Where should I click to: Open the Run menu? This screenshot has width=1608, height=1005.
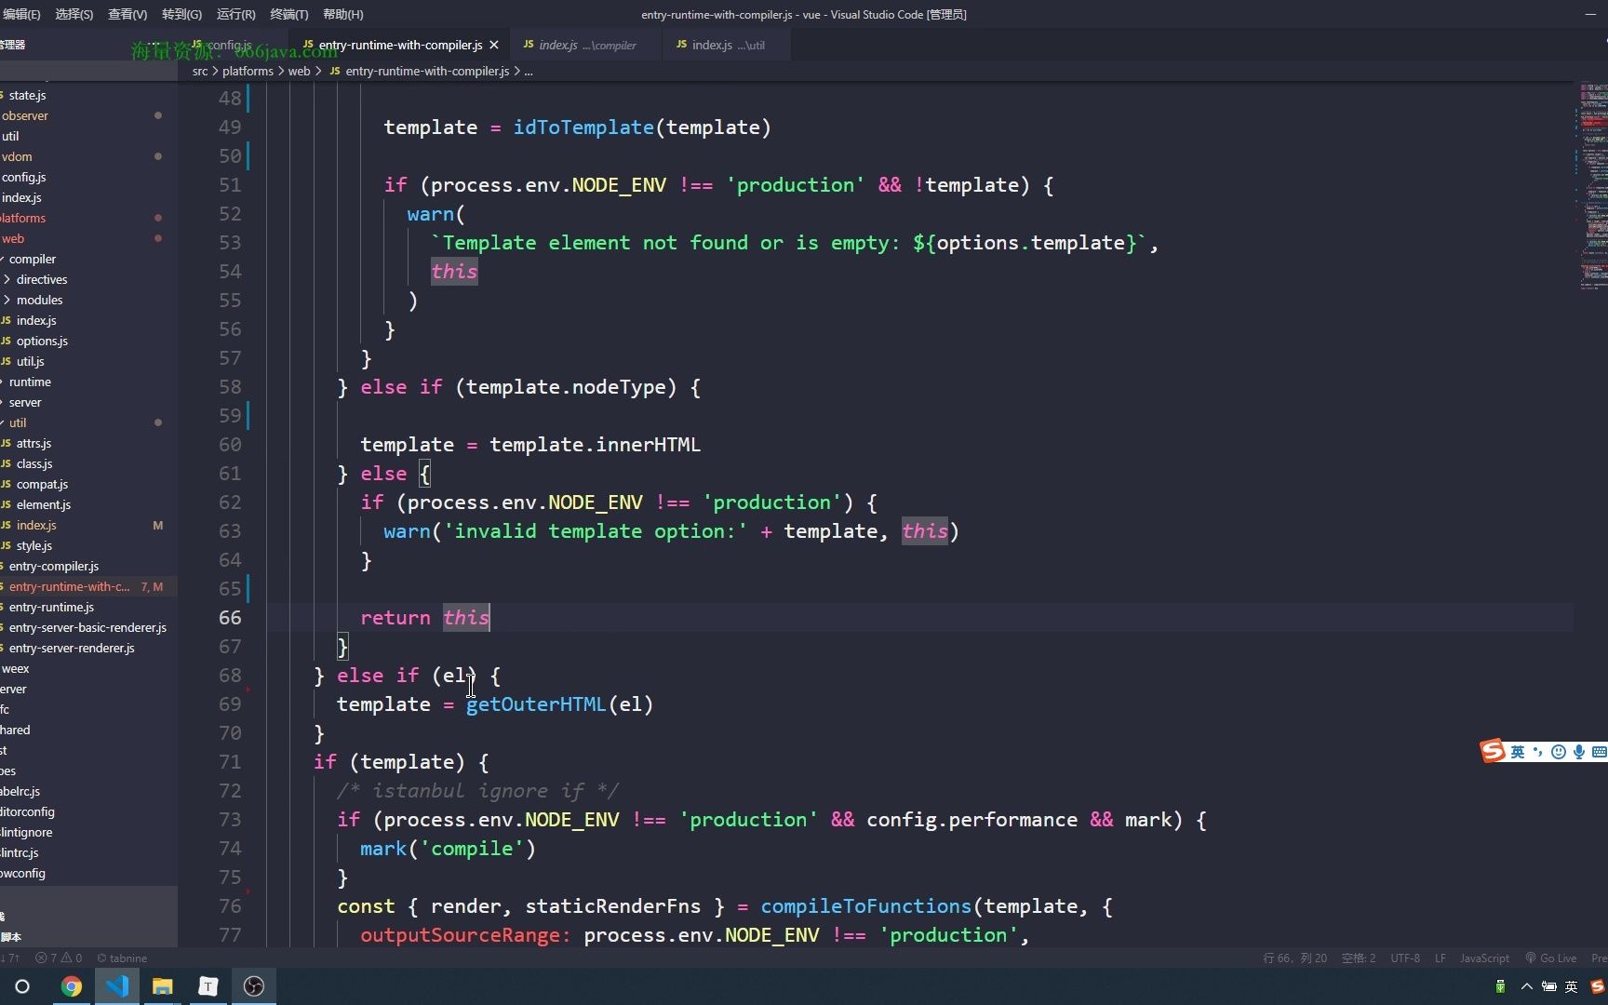(x=235, y=14)
